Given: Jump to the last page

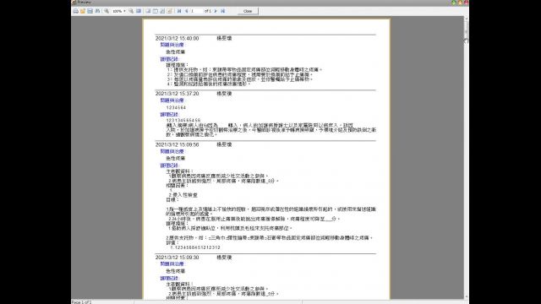Looking at the screenshot, I should click(223, 11).
